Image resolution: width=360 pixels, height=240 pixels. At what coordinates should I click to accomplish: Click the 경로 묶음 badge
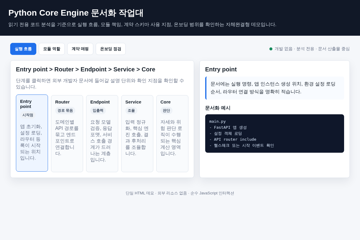coord(65,110)
